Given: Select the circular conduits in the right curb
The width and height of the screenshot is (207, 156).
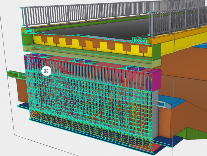Looking at the screenshot, I should 140,40.
